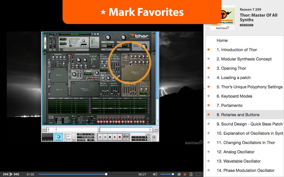Open lesson 10. Explanation of Oscillators
This screenshot has height=177, width=284.
click(250, 133)
